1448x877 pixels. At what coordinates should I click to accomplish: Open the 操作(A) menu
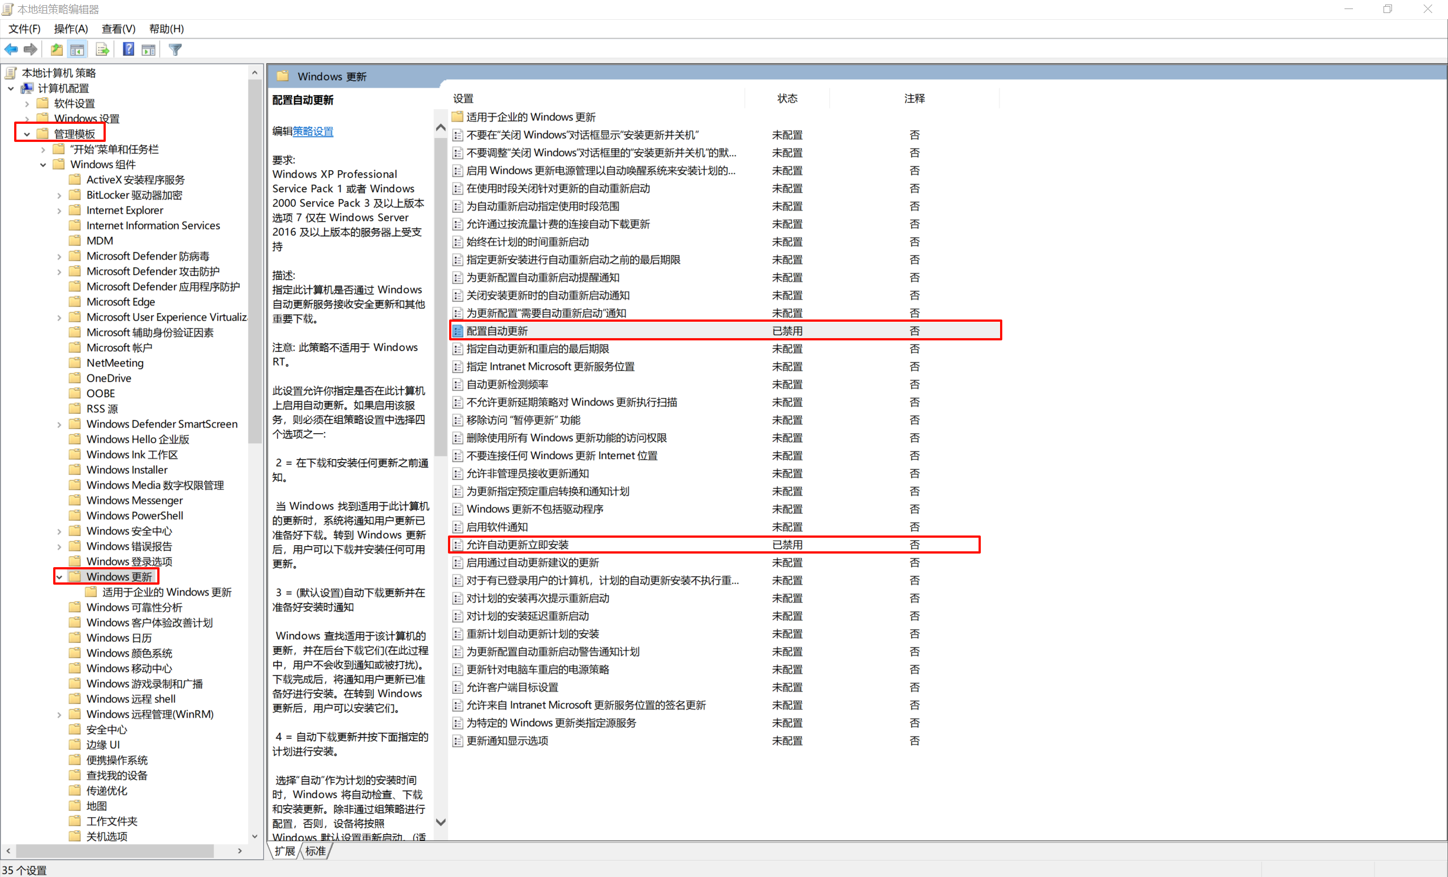tap(71, 29)
